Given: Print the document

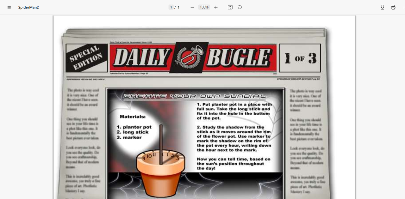Looking at the screenshot, I should 393,7.
